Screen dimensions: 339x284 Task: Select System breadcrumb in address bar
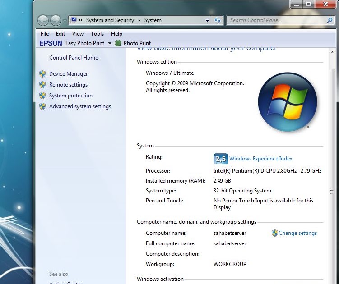153,20
